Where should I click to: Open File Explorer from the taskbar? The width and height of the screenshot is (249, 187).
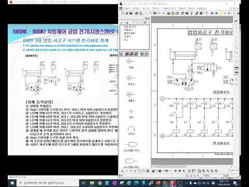point(92,183)
